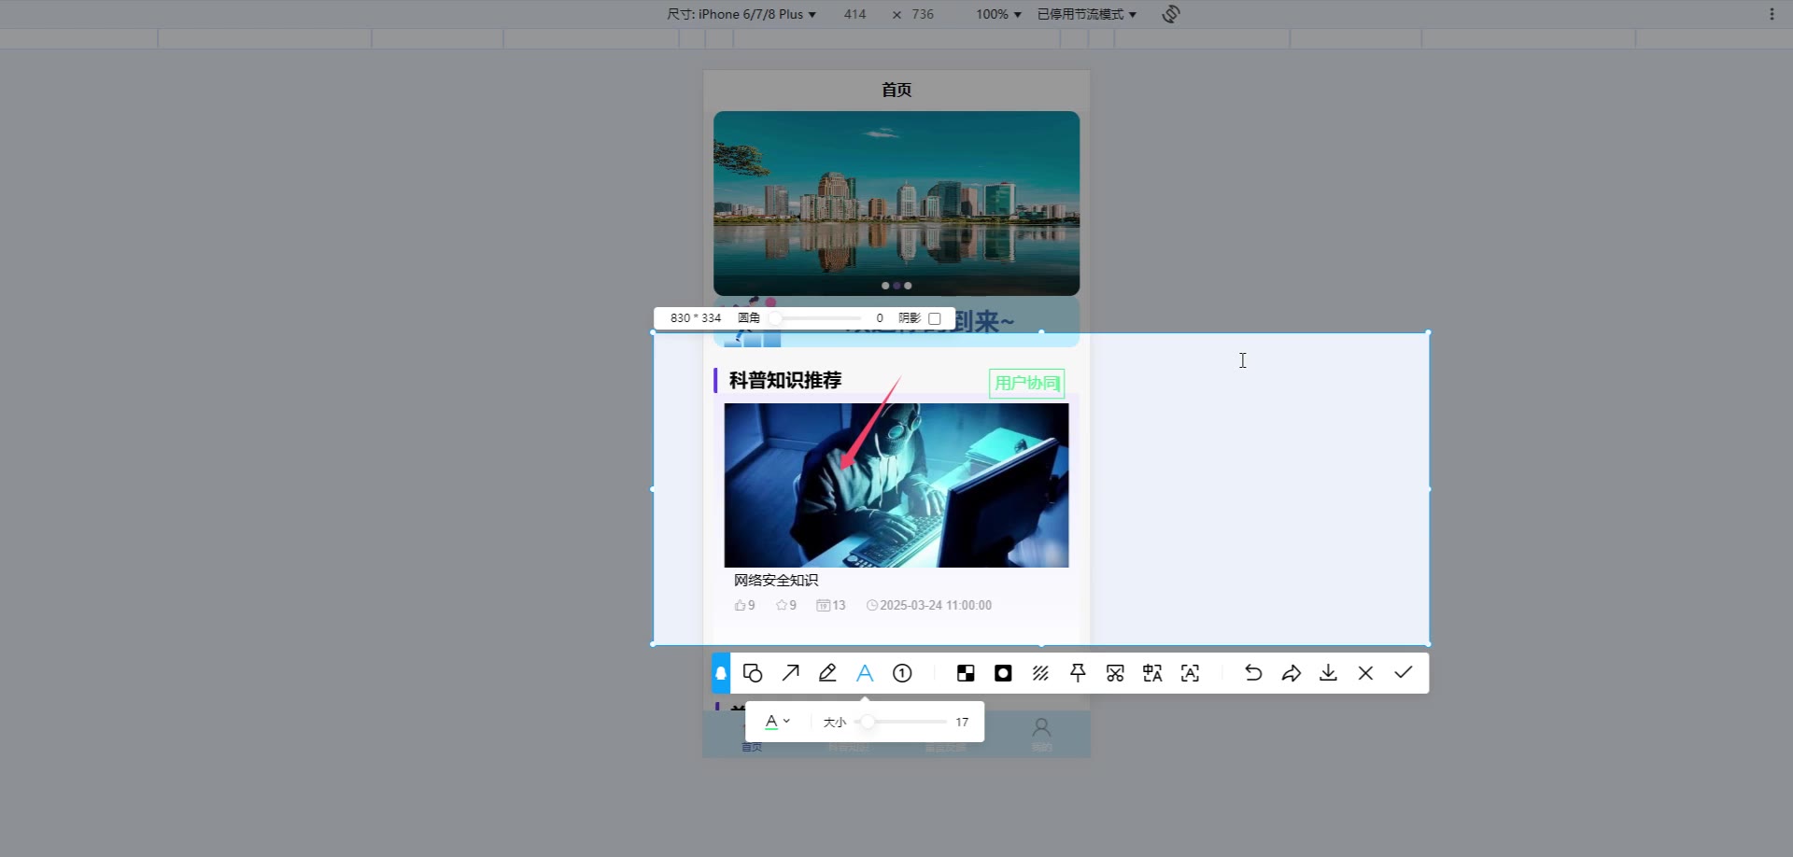
Task: Cancel the screenshot with X
Action: point(1365,673)
